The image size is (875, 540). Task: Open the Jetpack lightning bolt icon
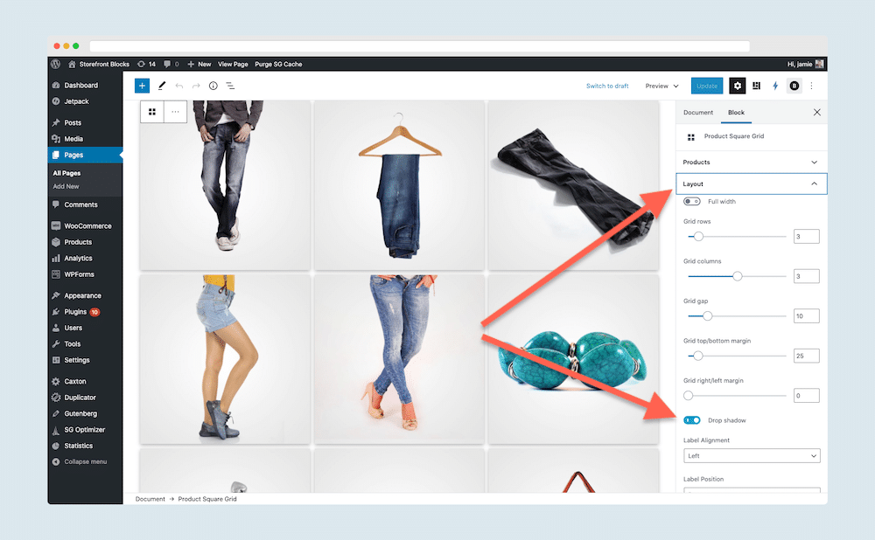[x=775, y=86]
